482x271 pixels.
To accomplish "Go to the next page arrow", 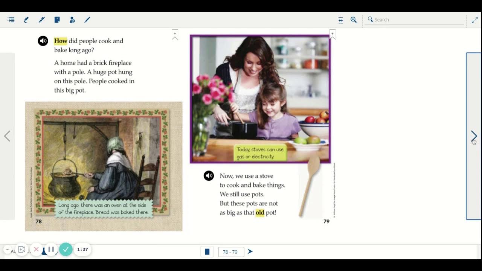I will [x=474, y=136].
